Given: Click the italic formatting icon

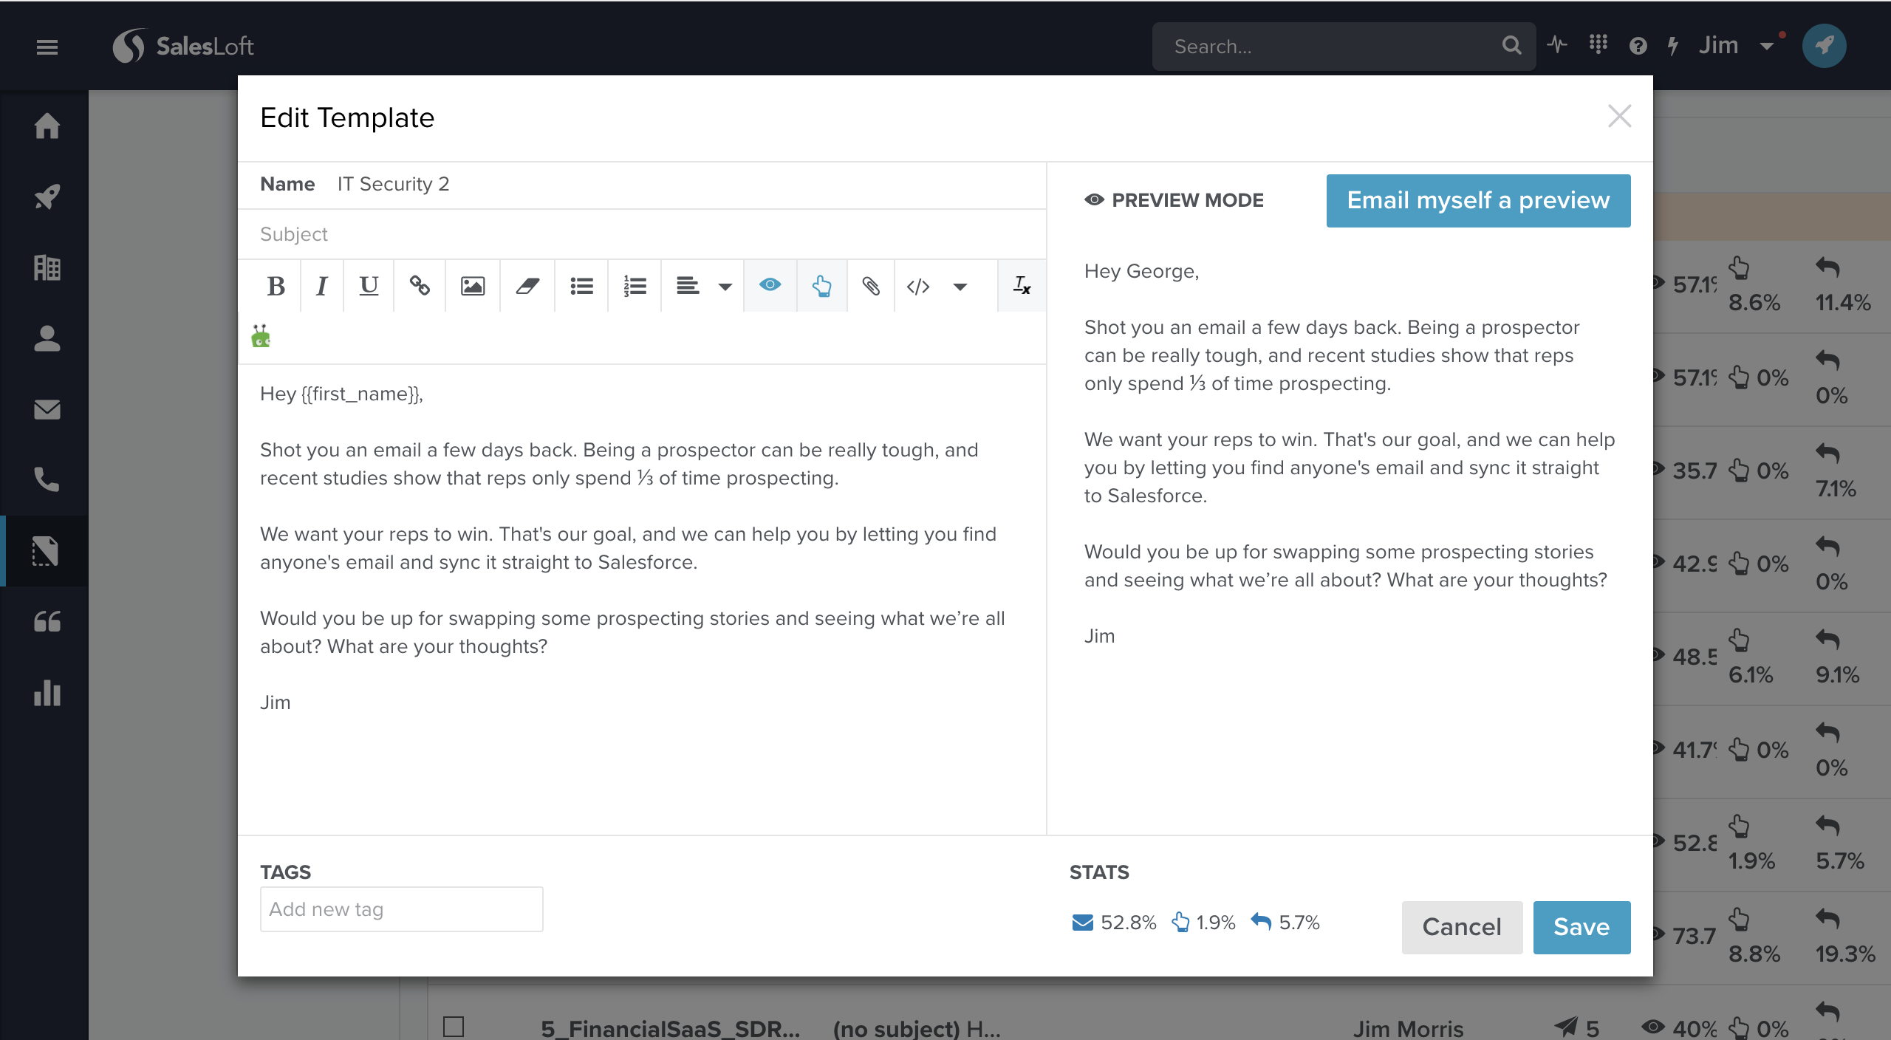Looking at the screenshot, I should (x=321, y=286).
